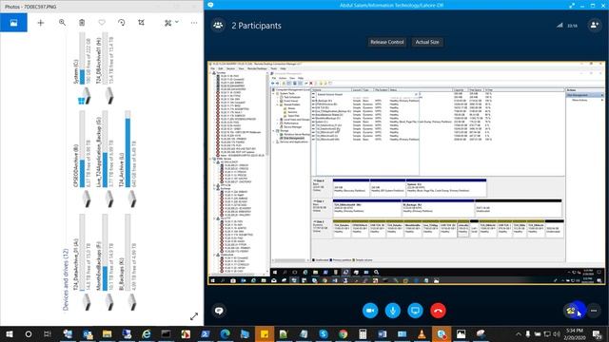Open participants list icon in Skype call

pyautogui.click(x=218, y=26)
